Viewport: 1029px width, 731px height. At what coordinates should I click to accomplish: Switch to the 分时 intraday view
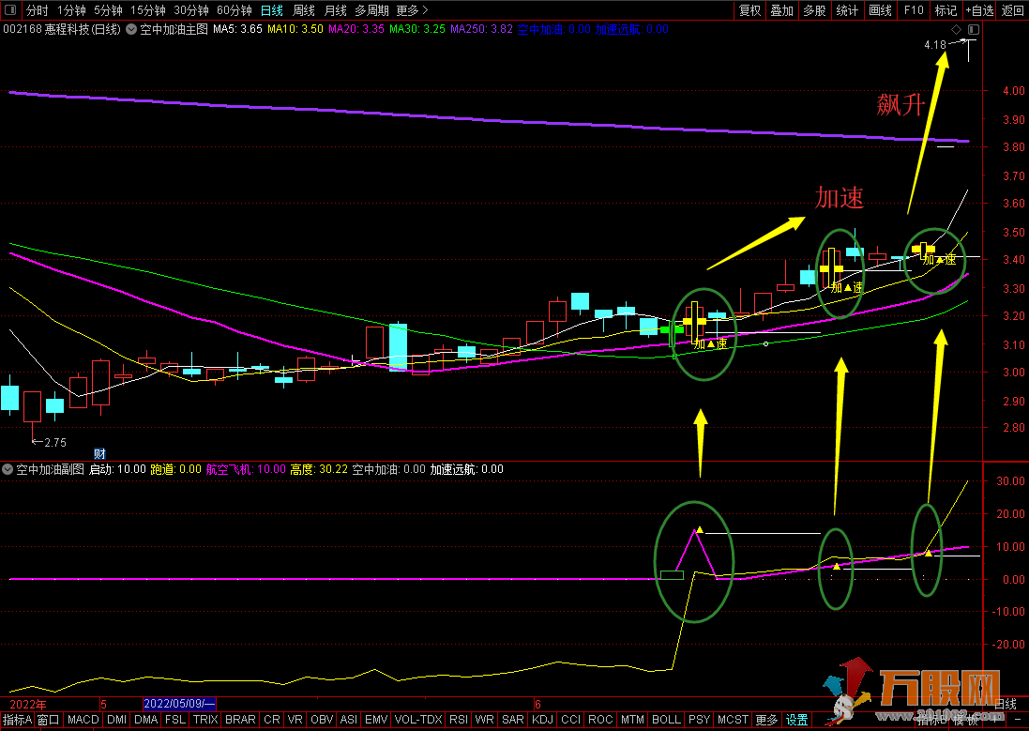click(38, 10)
